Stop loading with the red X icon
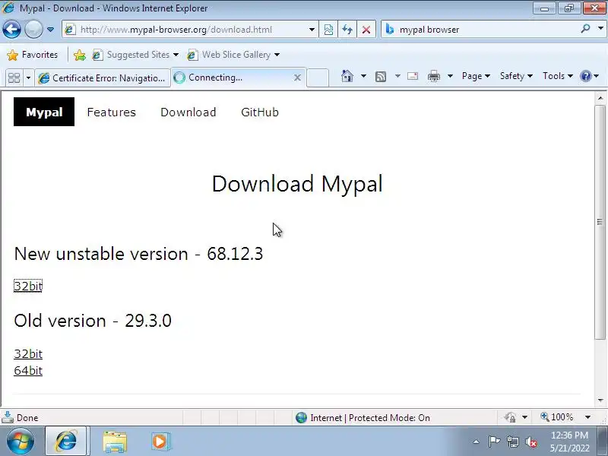This screenshot has height=456, width=608. point(366,30)
